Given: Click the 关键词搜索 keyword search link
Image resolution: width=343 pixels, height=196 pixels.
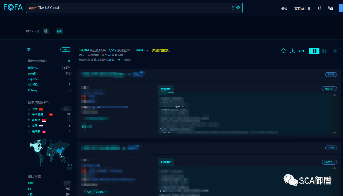Looking at the screenshot, I should [x=160, y=50].
